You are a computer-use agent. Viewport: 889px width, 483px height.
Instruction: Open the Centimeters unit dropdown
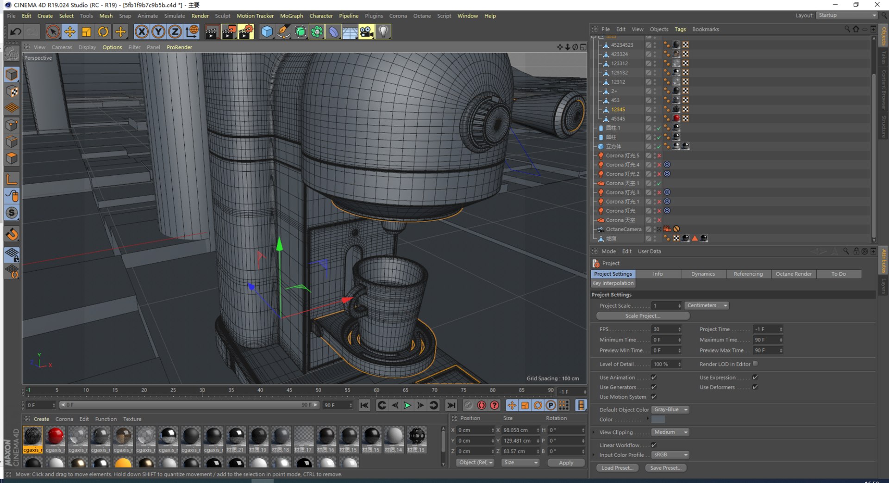(x=707, y=305)
